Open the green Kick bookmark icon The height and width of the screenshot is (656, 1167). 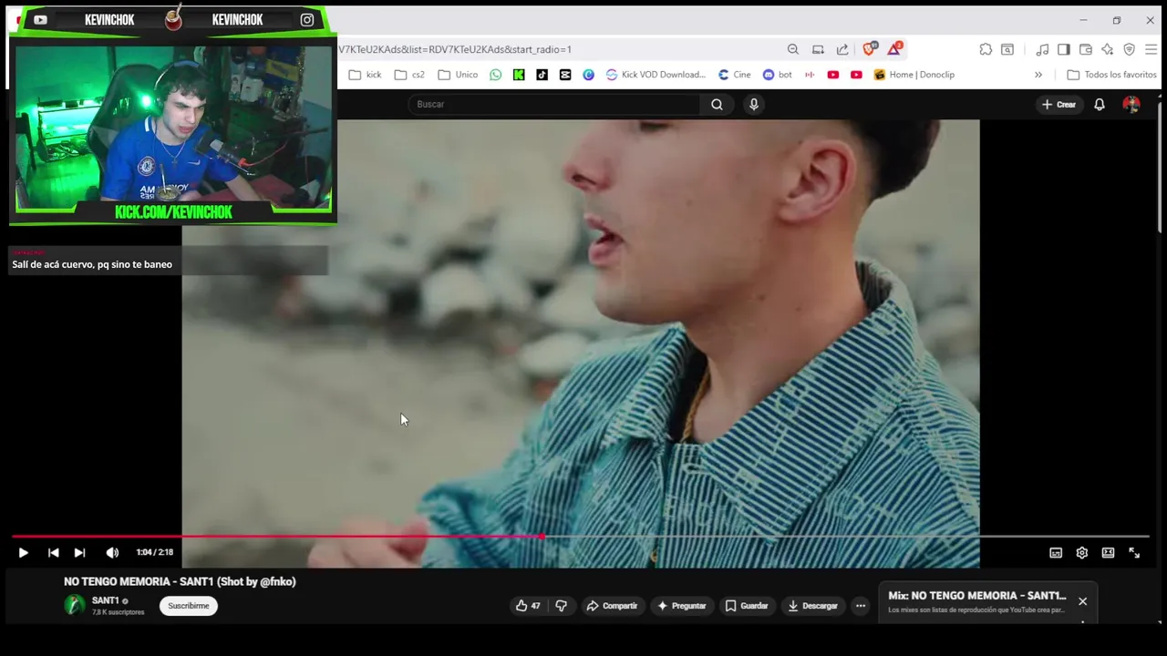click(519, 75)
